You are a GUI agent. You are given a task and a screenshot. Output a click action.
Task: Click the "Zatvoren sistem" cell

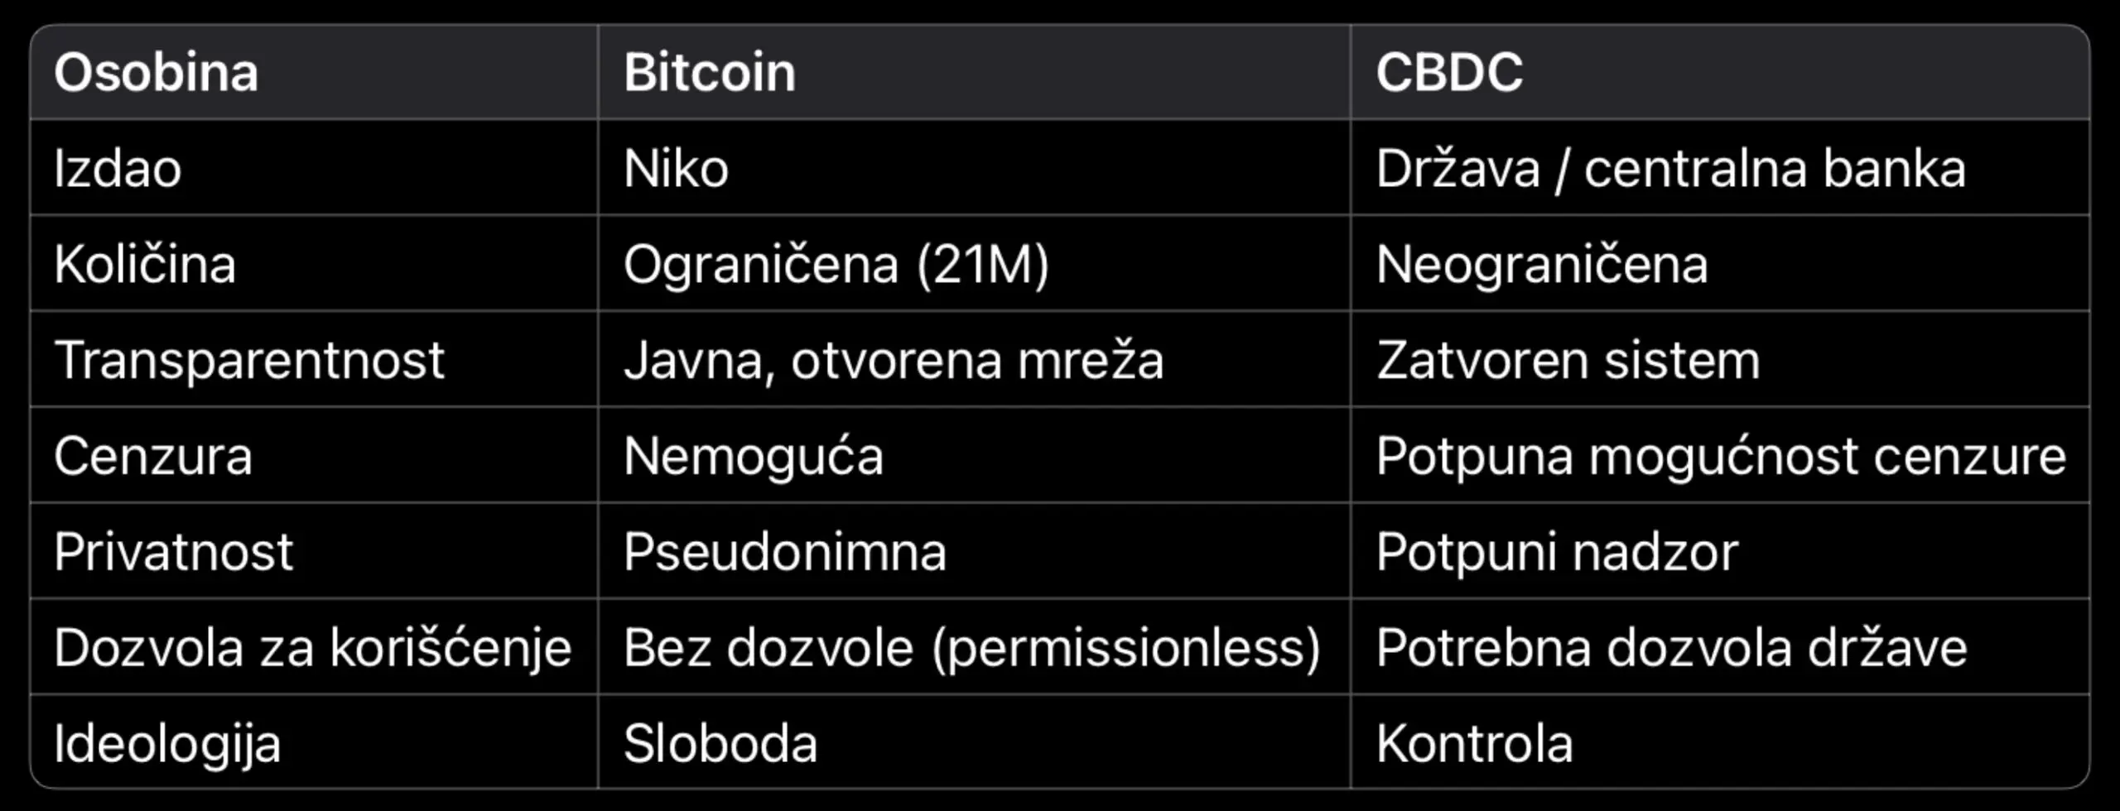(x=1568, y=360)
